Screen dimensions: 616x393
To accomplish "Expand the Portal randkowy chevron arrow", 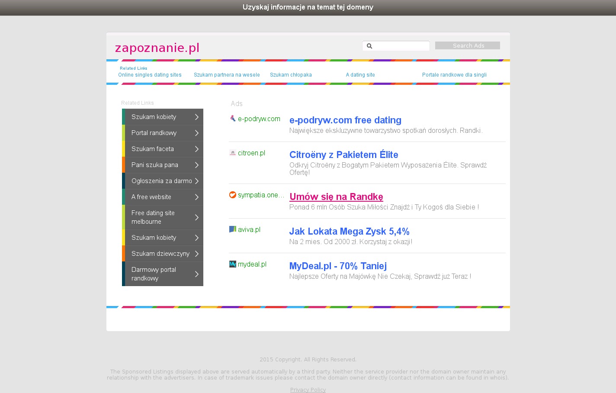I will 196,133.
